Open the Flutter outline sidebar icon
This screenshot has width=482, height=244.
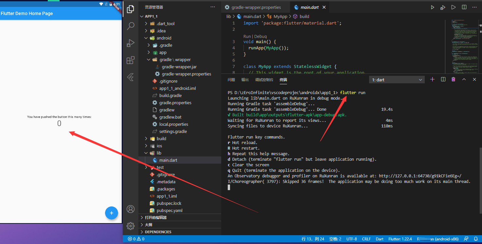click(x=131, y=77)
